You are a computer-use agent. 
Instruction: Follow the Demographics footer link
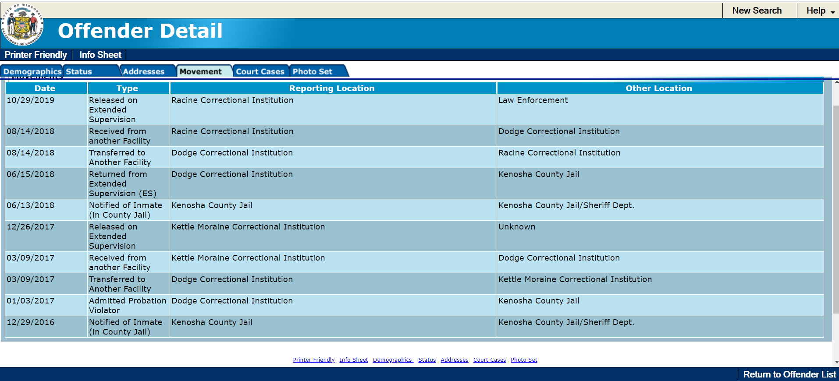point(393,360)
